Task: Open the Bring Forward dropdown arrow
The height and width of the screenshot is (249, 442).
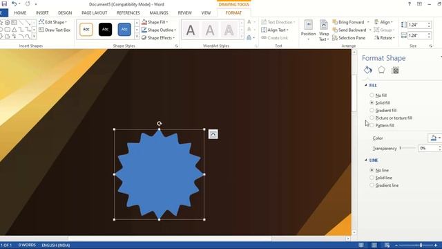Action: coord(368,22)
